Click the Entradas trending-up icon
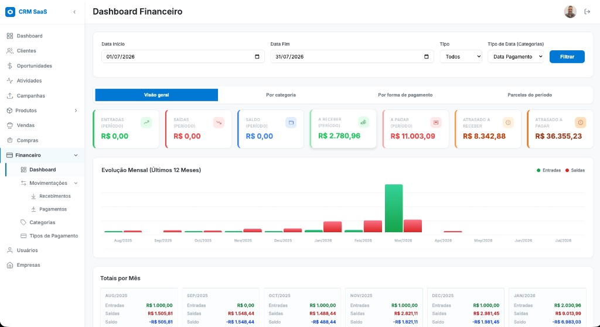The image size is (600, 327). point(146,123)
